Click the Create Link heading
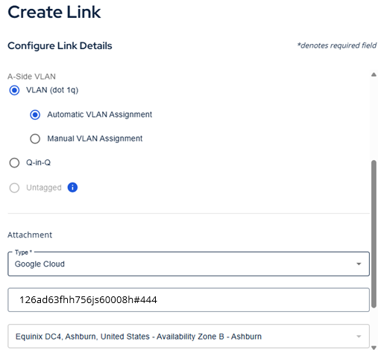381x350 pixels. coord(54,12)
